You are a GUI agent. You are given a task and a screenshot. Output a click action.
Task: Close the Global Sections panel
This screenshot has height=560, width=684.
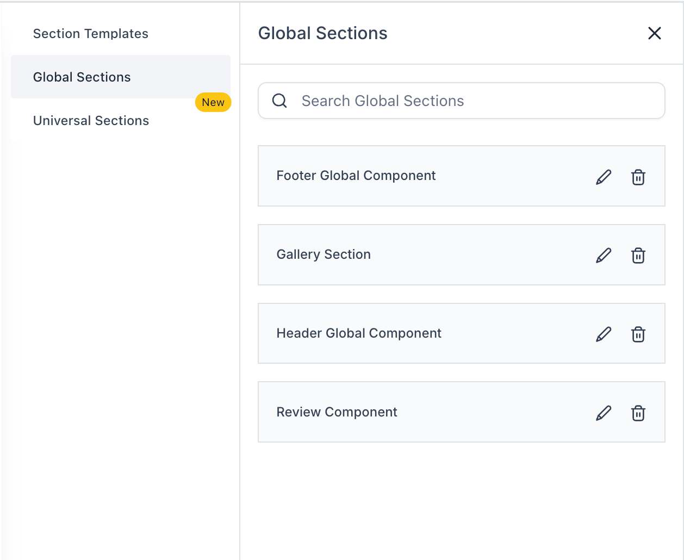coord(654,33)
